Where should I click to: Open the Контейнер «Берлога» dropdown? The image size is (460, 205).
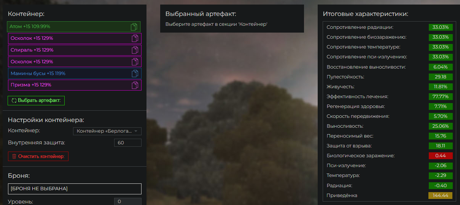click(107, 131)
